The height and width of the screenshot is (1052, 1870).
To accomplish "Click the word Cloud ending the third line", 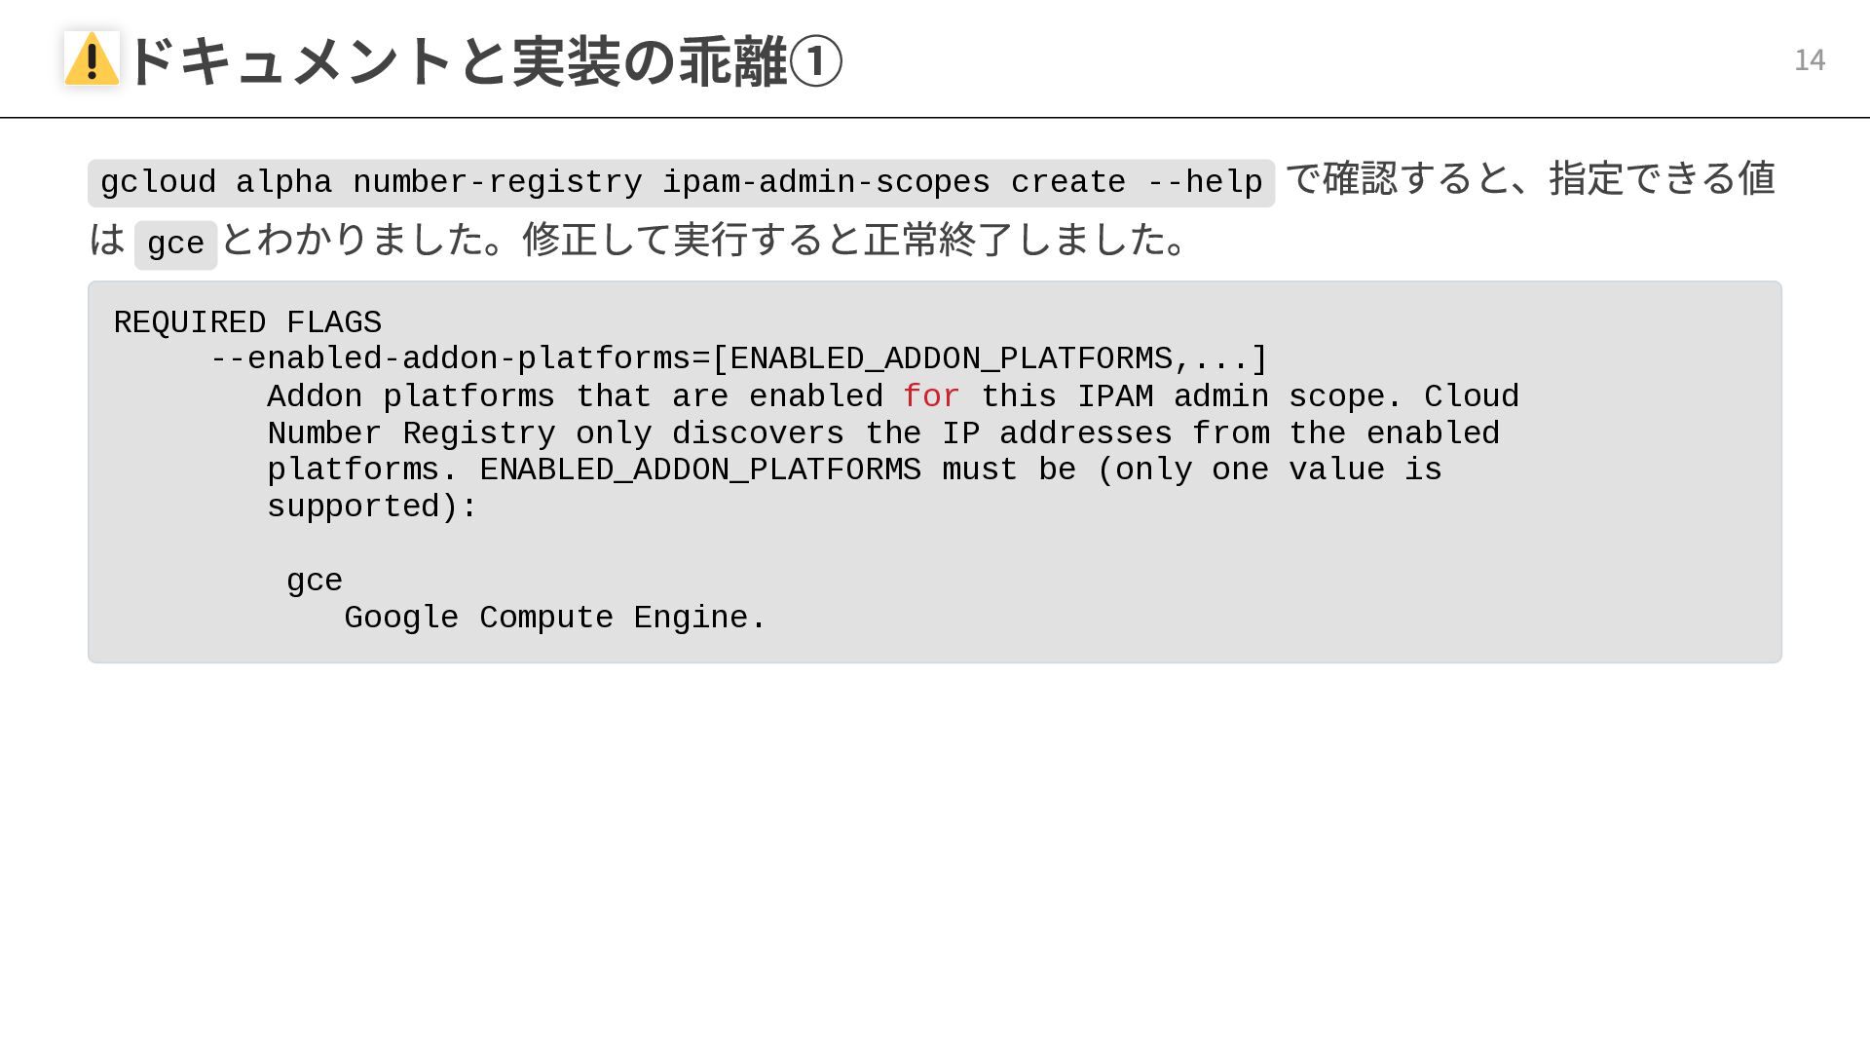I will click(1471, 396).
